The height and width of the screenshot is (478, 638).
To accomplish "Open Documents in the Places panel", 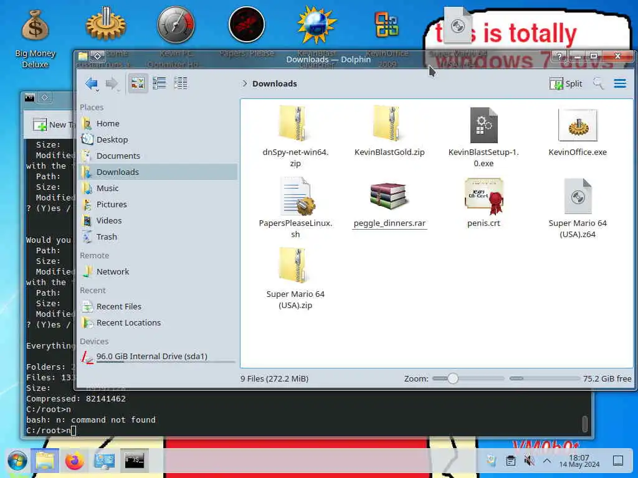I will [x=158, y=156].
